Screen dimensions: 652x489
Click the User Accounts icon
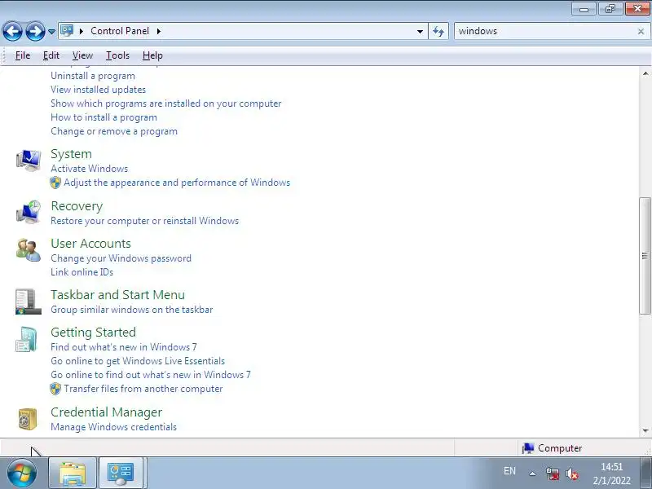(29, 250)
